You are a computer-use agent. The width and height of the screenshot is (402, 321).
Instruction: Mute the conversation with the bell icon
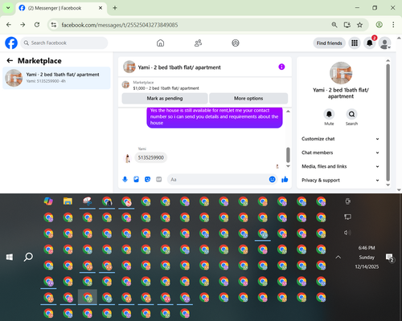coord(329,114)
